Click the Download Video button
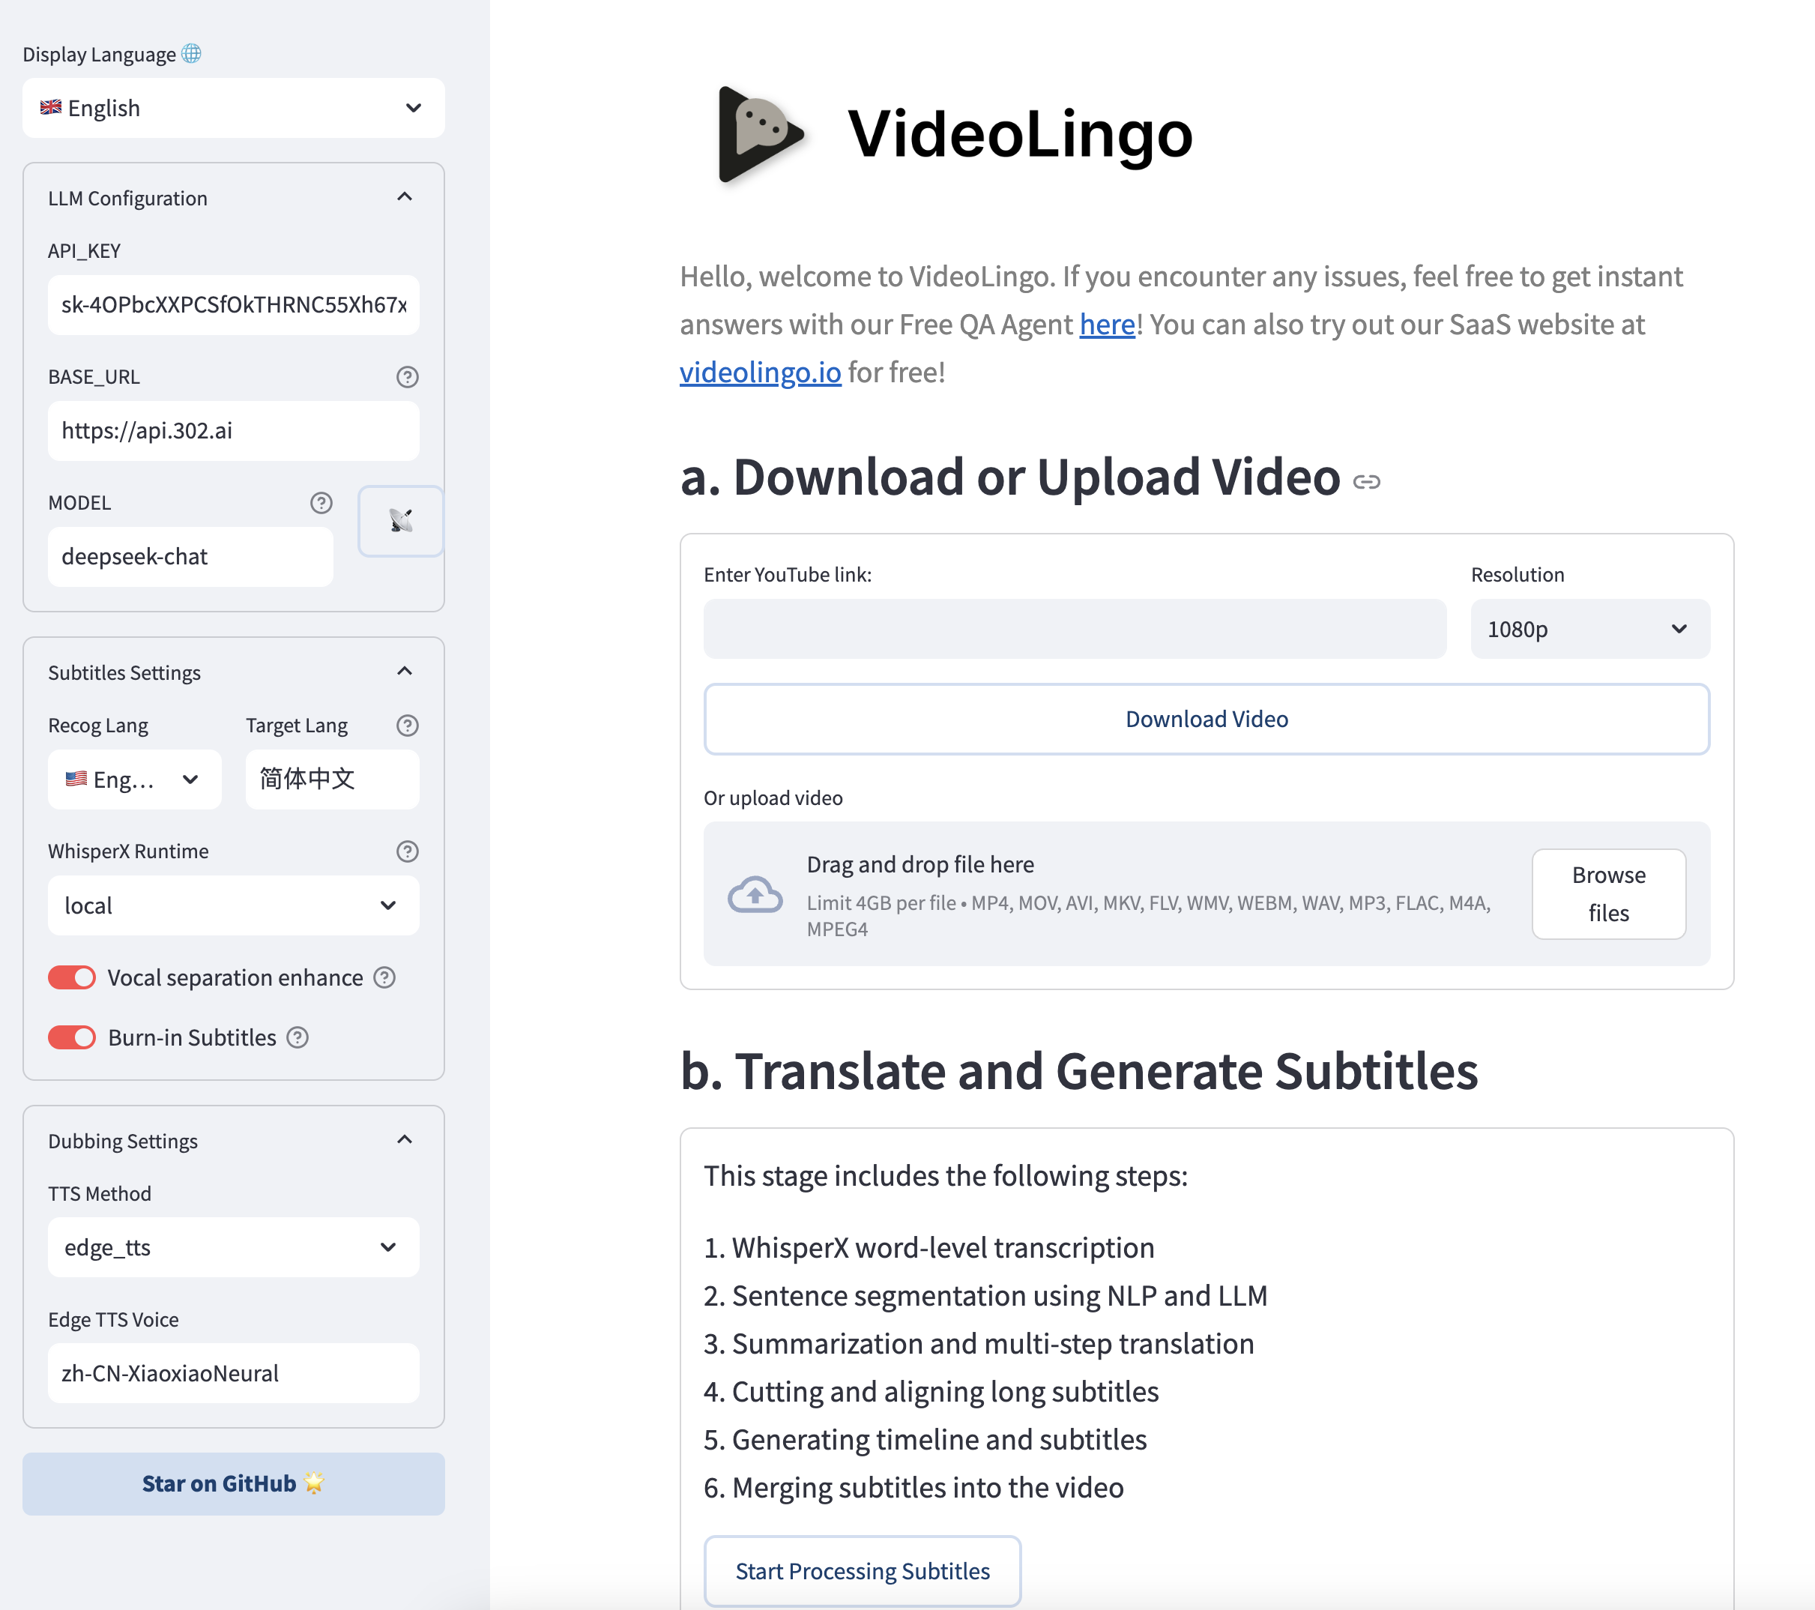 point(1207,718)
